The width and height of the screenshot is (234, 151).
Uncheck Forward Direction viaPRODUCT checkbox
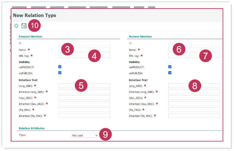pos(60,67)
